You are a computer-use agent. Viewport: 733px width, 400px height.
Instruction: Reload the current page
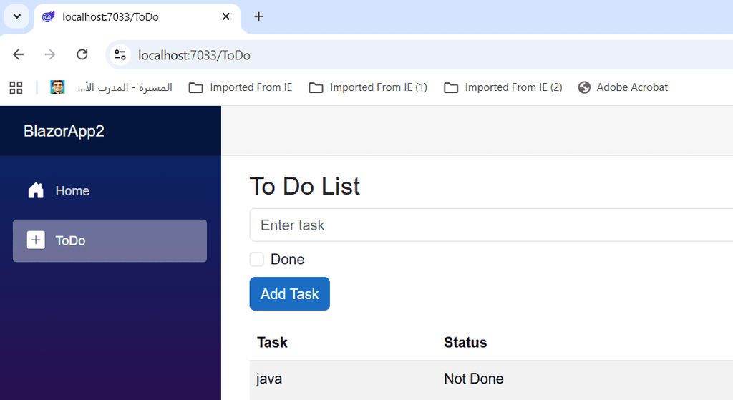click(82, 54)
